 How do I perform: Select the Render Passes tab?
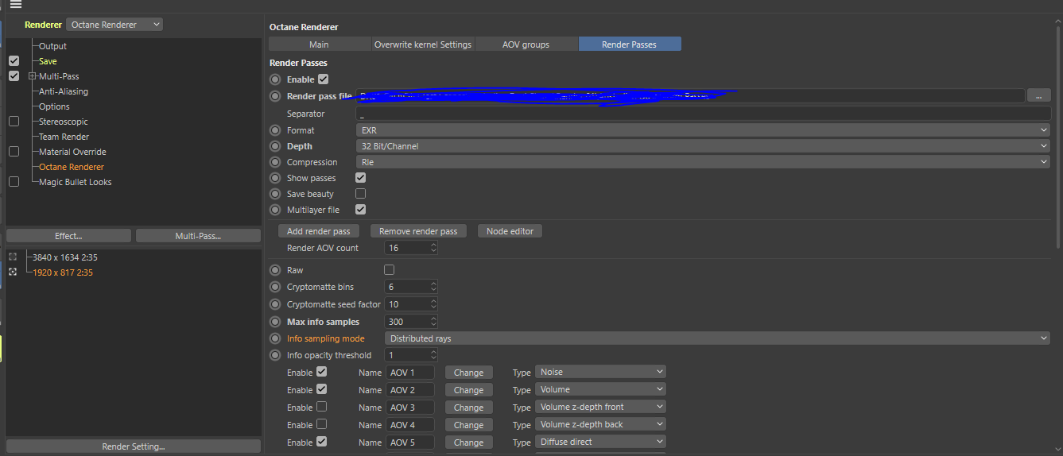pos(630,44)
